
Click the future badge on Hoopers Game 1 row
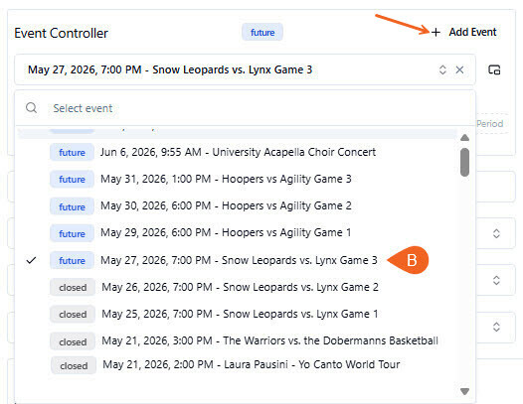(72, 234)
